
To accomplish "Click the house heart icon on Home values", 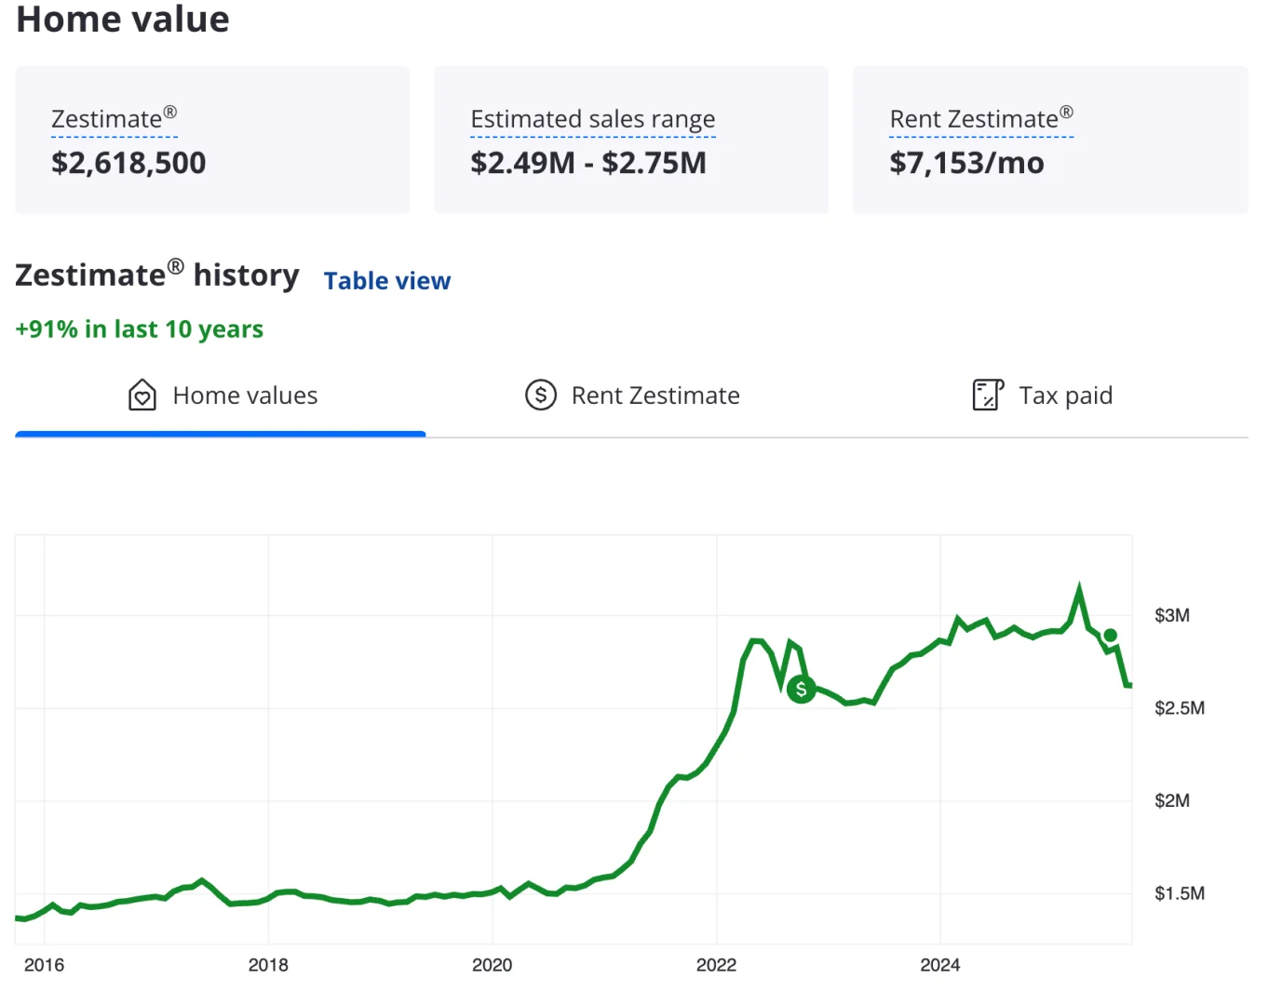I will point(142,395).
